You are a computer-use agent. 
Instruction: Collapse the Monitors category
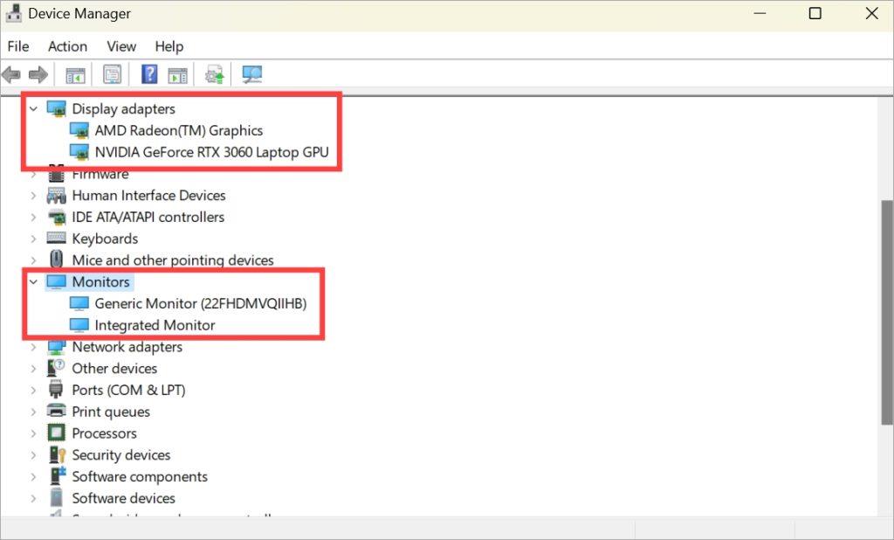pos(34,281)
